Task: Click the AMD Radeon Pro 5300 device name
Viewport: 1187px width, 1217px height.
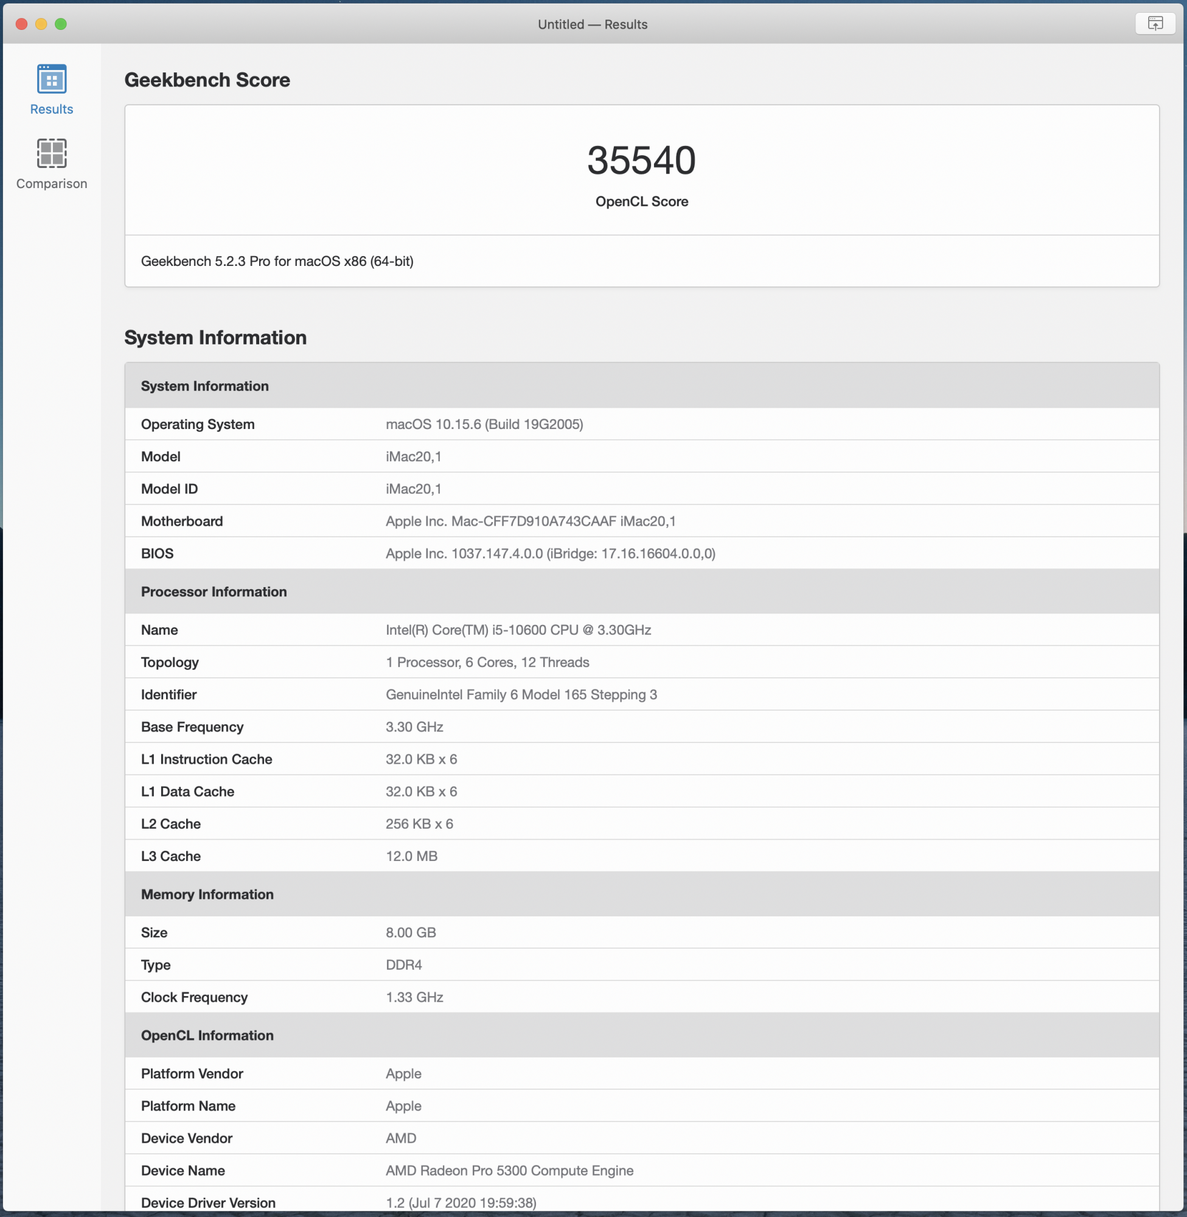Action: click(509, 1170)
